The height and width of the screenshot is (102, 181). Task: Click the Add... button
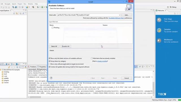click(x=127, y=15)
